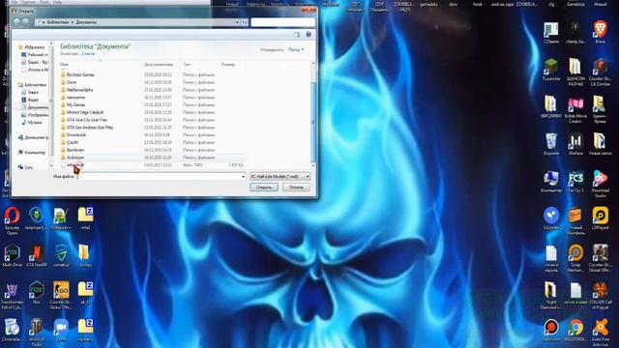Select Сеть in the navigation pane
The height and width of the screenshot is (348, 619).
[x=26, y=167]
